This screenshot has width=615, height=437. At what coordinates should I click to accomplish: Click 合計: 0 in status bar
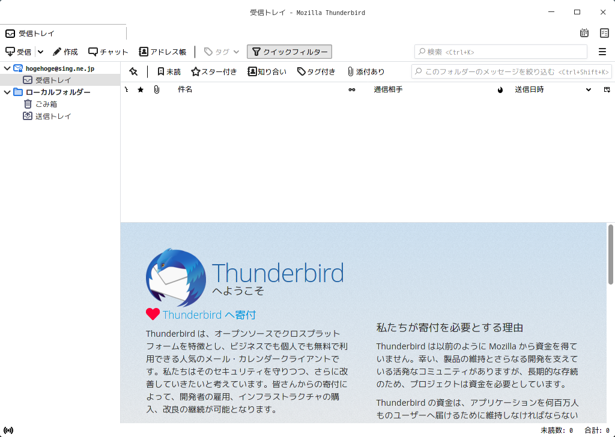(597, 430)
